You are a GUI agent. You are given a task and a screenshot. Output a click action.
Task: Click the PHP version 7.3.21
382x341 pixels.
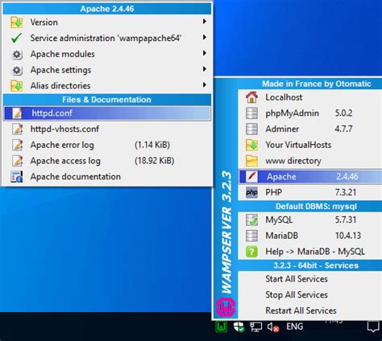pos(346,192)
